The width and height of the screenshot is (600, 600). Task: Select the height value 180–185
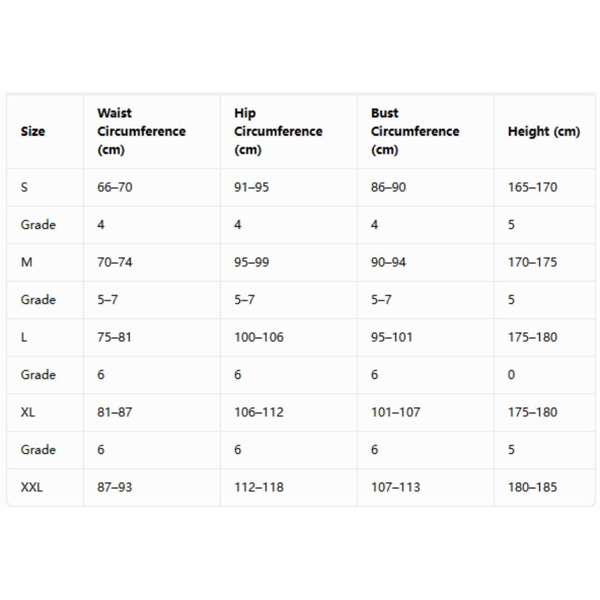[x=532, y=487]
